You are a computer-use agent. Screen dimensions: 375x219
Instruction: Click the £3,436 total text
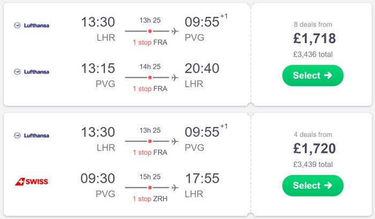coord(313,54)
